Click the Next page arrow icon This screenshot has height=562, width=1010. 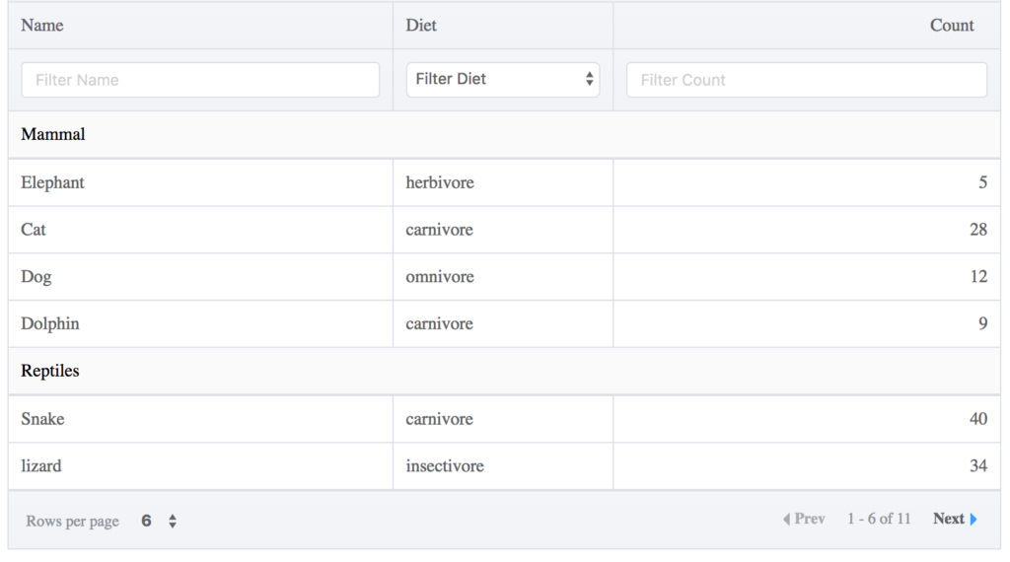point(974,519)
